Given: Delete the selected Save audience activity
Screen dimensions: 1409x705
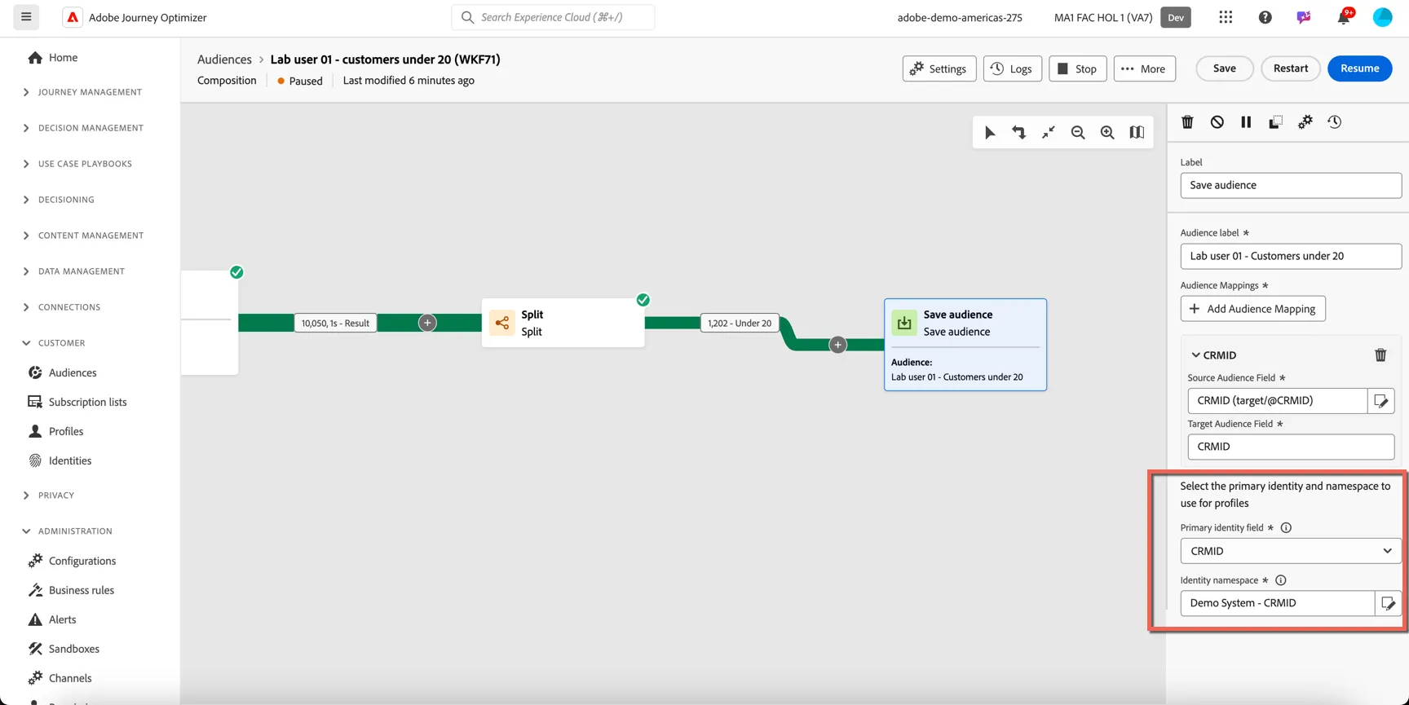Looking at the screenshot, I should [1187, 122].
